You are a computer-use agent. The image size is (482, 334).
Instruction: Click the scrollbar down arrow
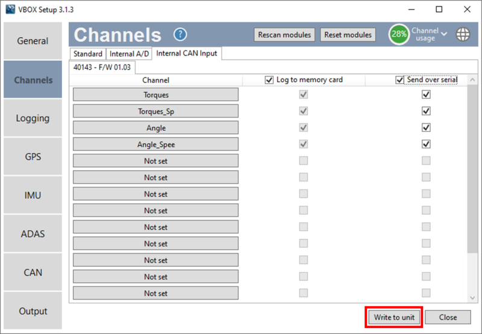[472, 297]
